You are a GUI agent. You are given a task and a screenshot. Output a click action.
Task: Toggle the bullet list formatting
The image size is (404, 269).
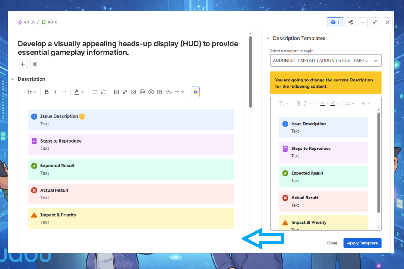pyautogui.click(x=95, y=92)
